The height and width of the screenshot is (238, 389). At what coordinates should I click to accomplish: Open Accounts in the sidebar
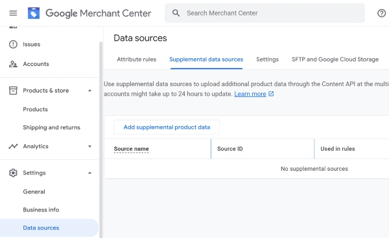36,64
